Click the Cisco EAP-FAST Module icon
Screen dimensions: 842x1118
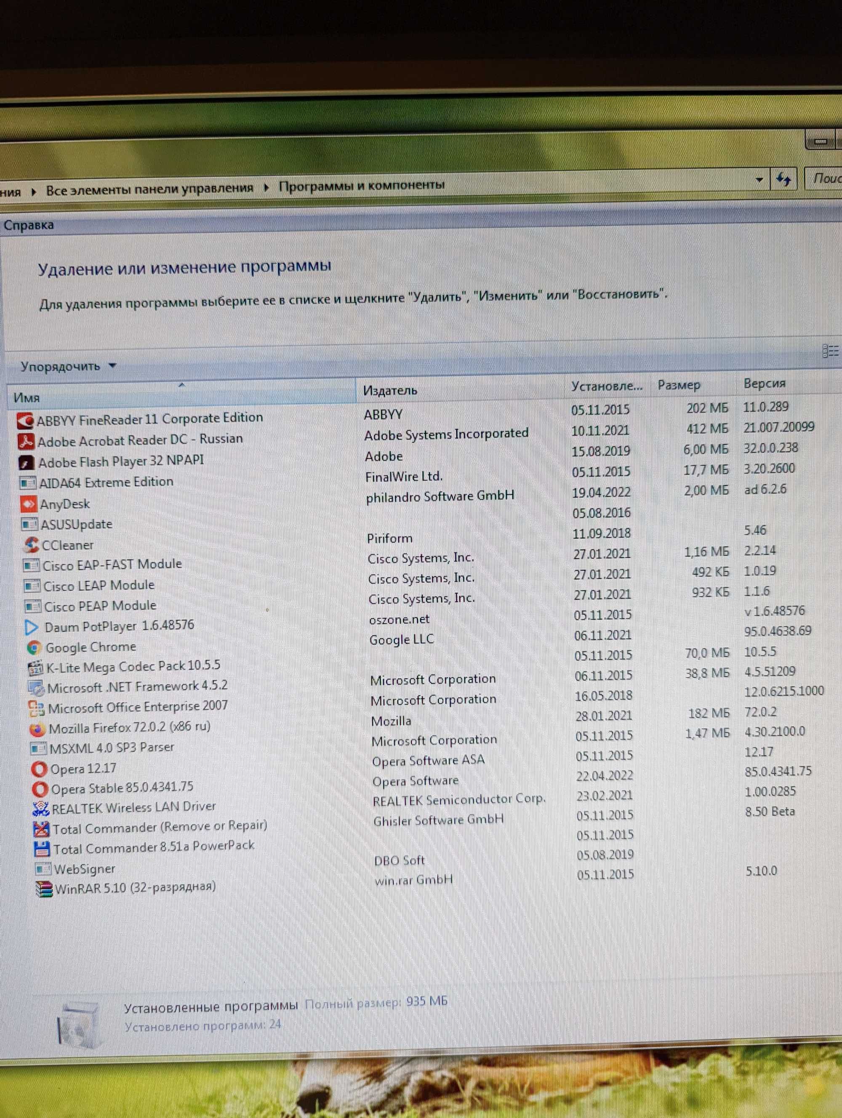pyautogui.click(x=31, y=566)
